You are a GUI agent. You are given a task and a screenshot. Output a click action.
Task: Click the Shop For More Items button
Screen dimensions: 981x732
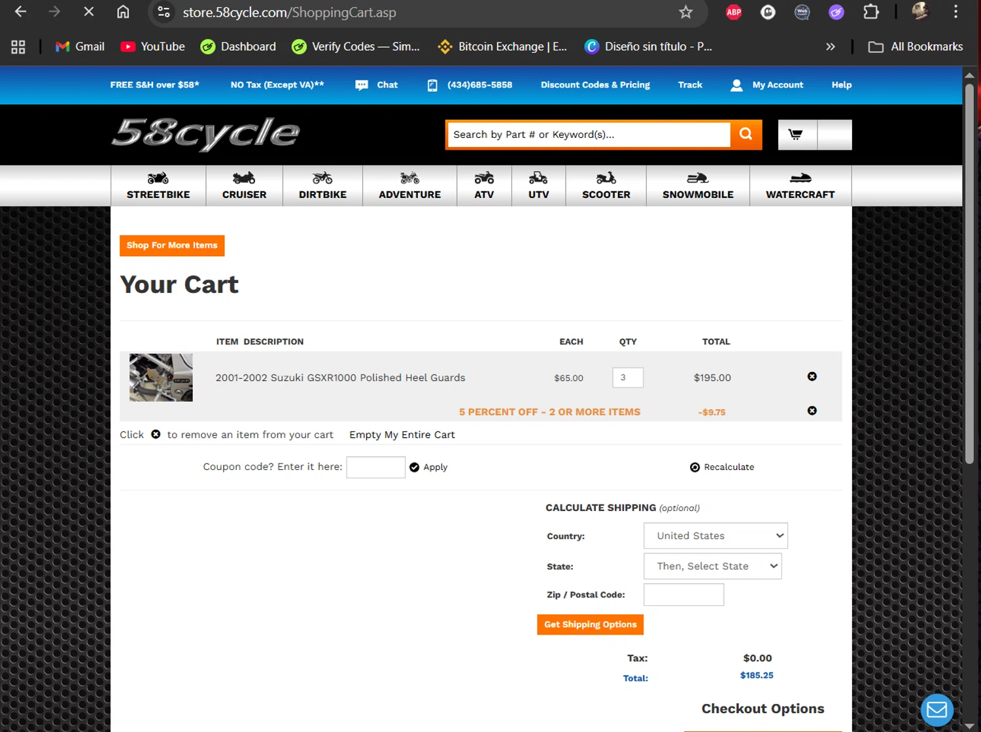(x=172, y=246)
